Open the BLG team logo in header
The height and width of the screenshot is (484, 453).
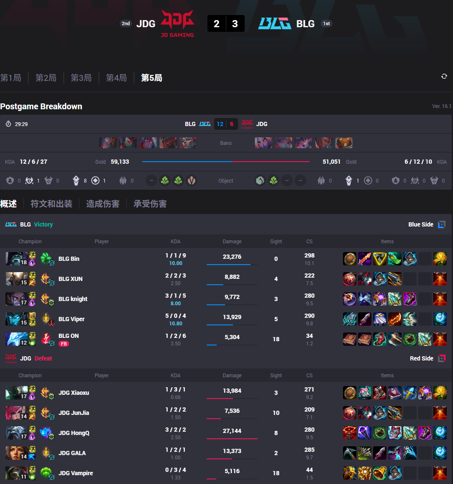pyautogui.click(x=274, y=23)
